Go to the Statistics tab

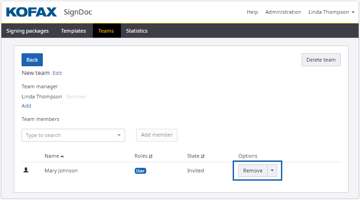tap(137, 31)
